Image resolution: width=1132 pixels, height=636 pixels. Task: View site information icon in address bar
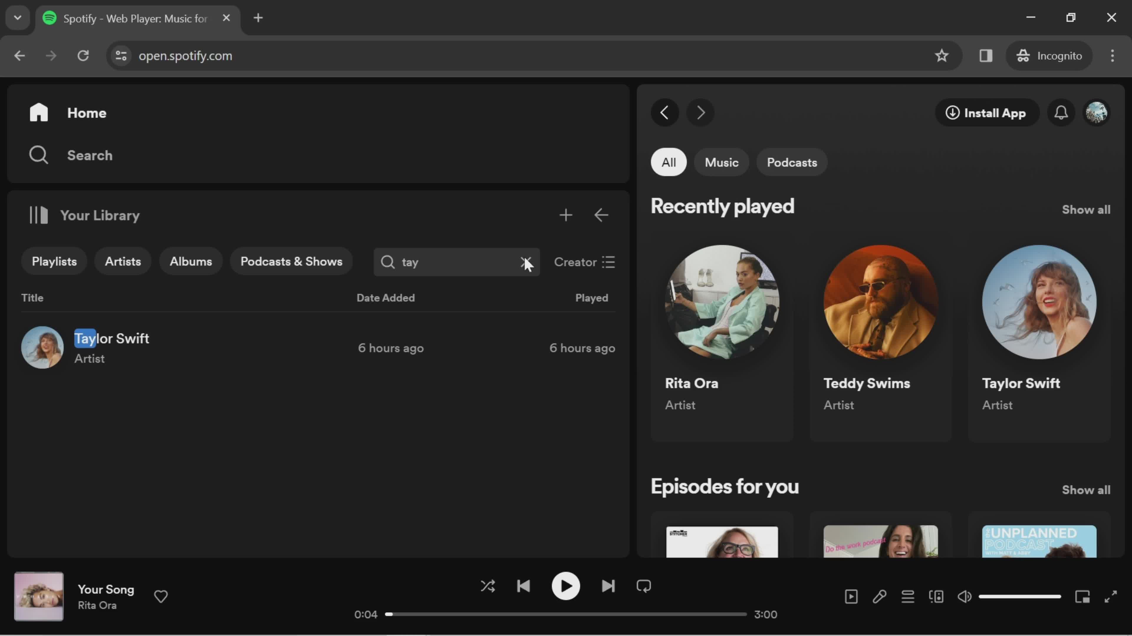tap(121, 56)
